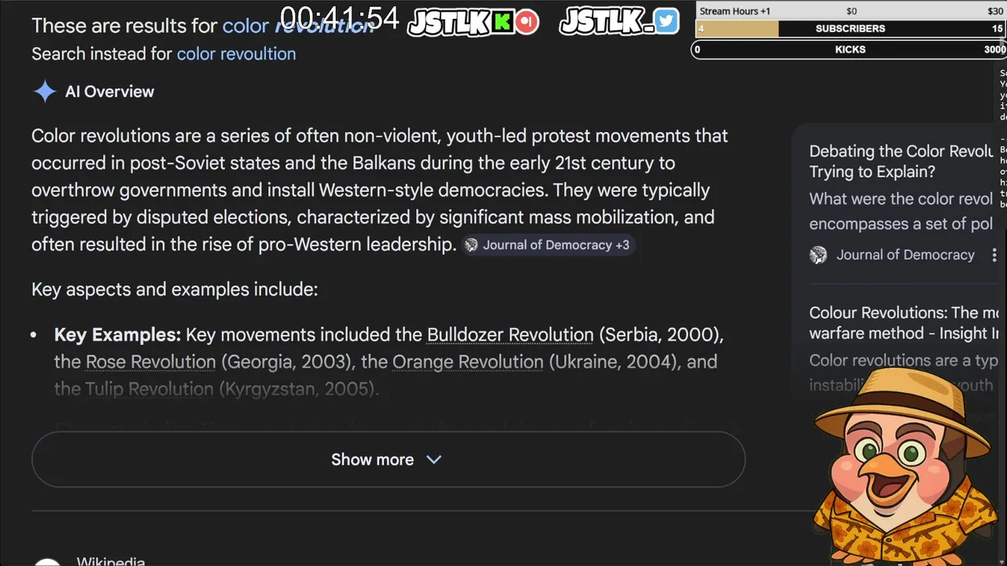Open the three-dot menu on Journal of Democracy card
The width and height of the screenshot is (1007, 566).
pyautogui.click(x=994, y=255)
